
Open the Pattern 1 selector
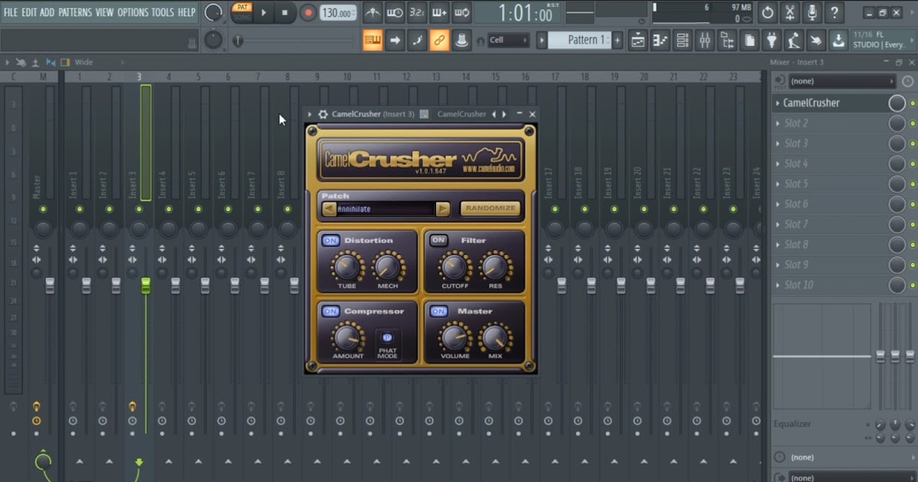(585, 39)
